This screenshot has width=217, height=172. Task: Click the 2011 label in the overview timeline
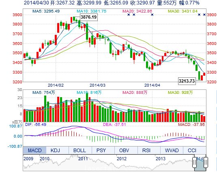tap(83, 159)
